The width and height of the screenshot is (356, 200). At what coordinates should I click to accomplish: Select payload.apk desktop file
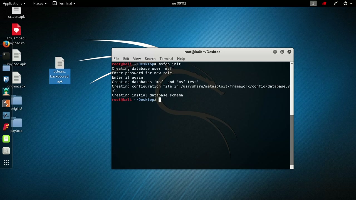(16, 58)
